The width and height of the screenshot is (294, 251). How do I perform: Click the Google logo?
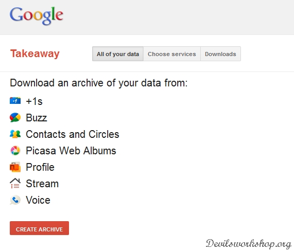click(x=37, y=15)
